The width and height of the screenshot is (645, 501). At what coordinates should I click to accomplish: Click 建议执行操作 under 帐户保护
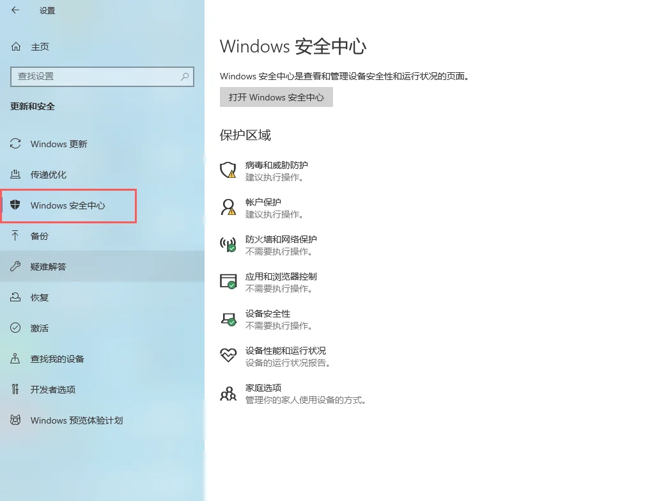(274, 214)
